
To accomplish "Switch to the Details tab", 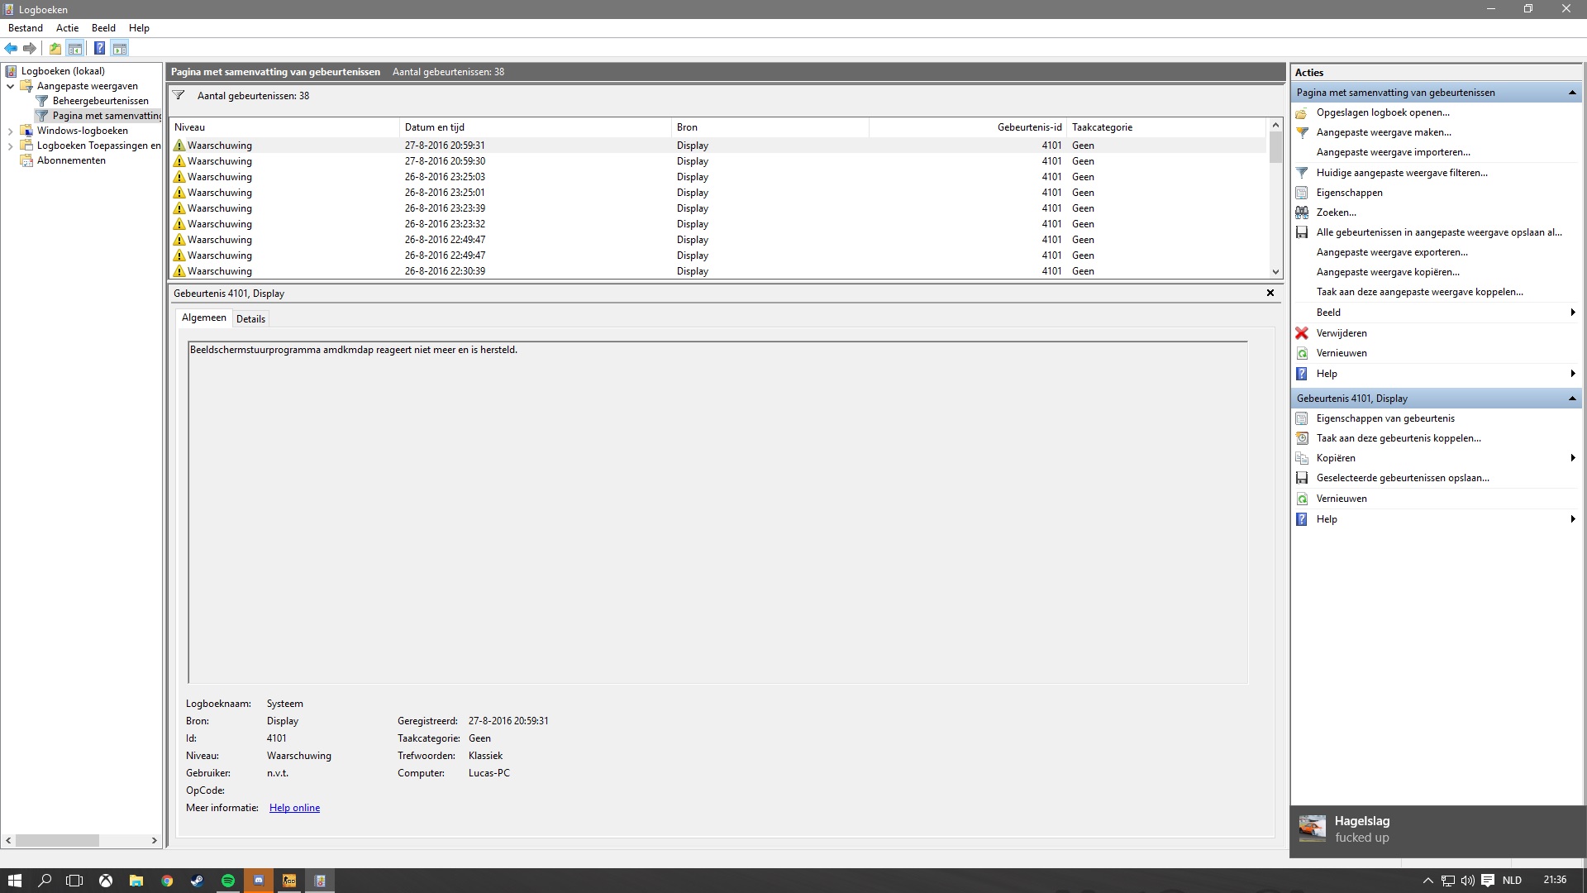I will point(250,319).
